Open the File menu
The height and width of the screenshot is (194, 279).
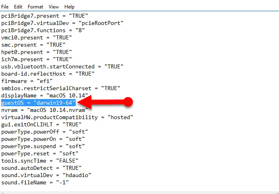coord(5,7)
